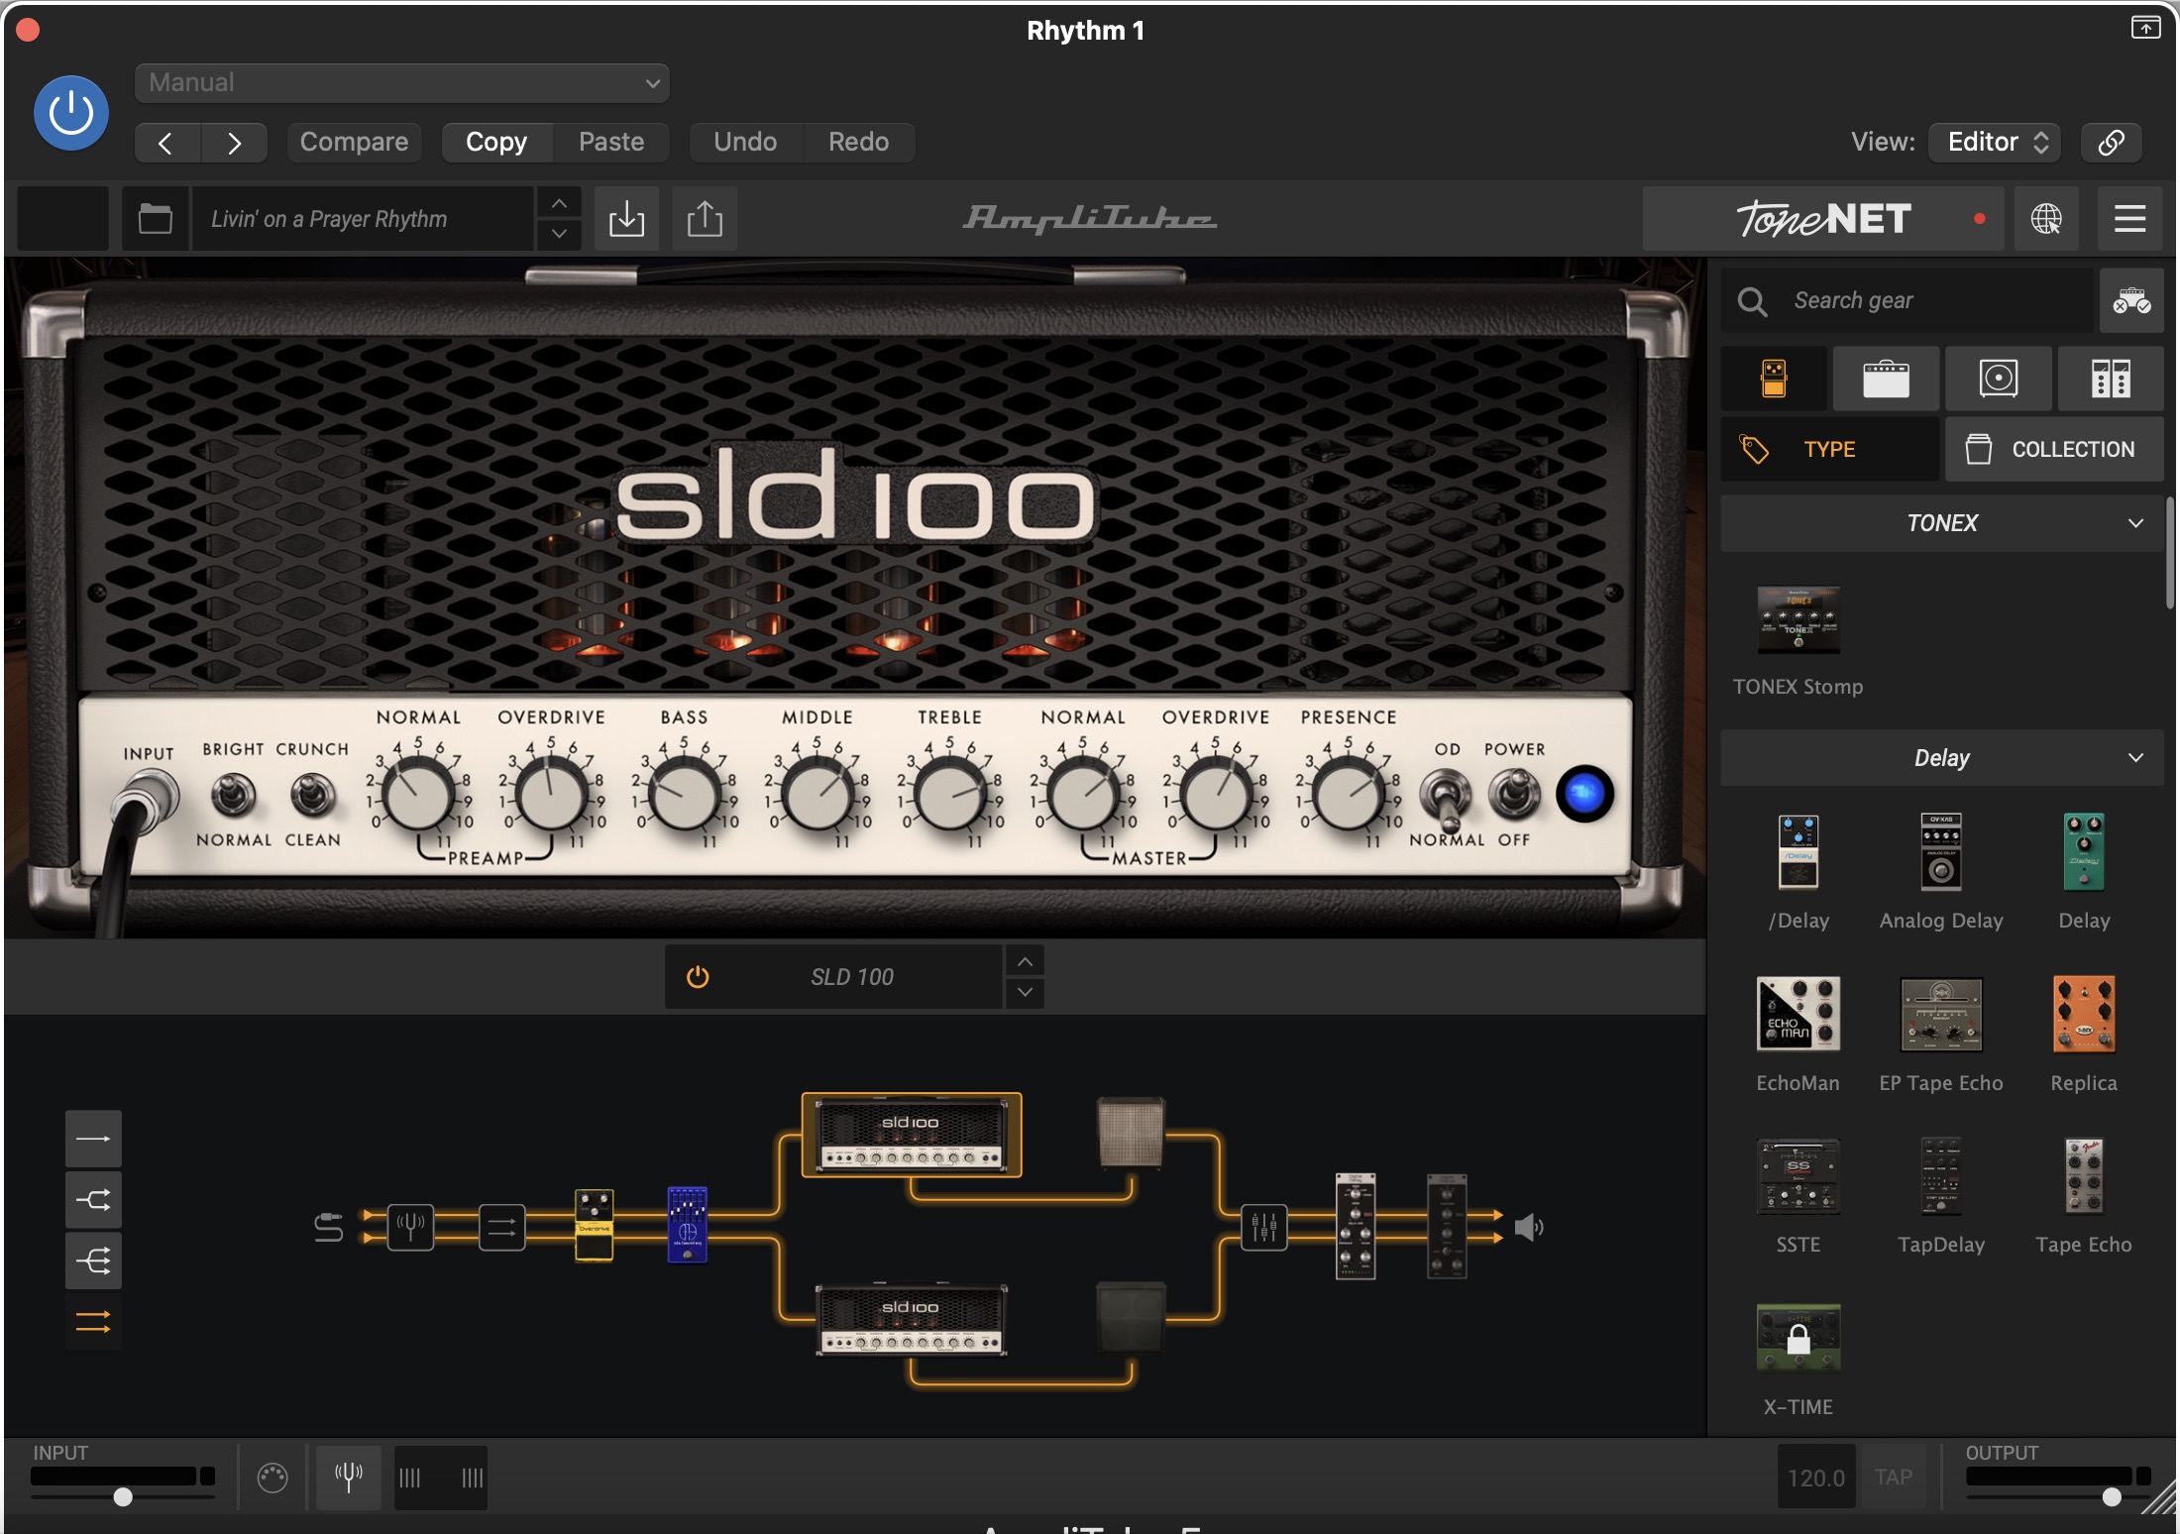Open the mixer block in signal chain
Image resolution: width=2180 pixels, height=1534 pixels.
(x=1264, y=1228)
